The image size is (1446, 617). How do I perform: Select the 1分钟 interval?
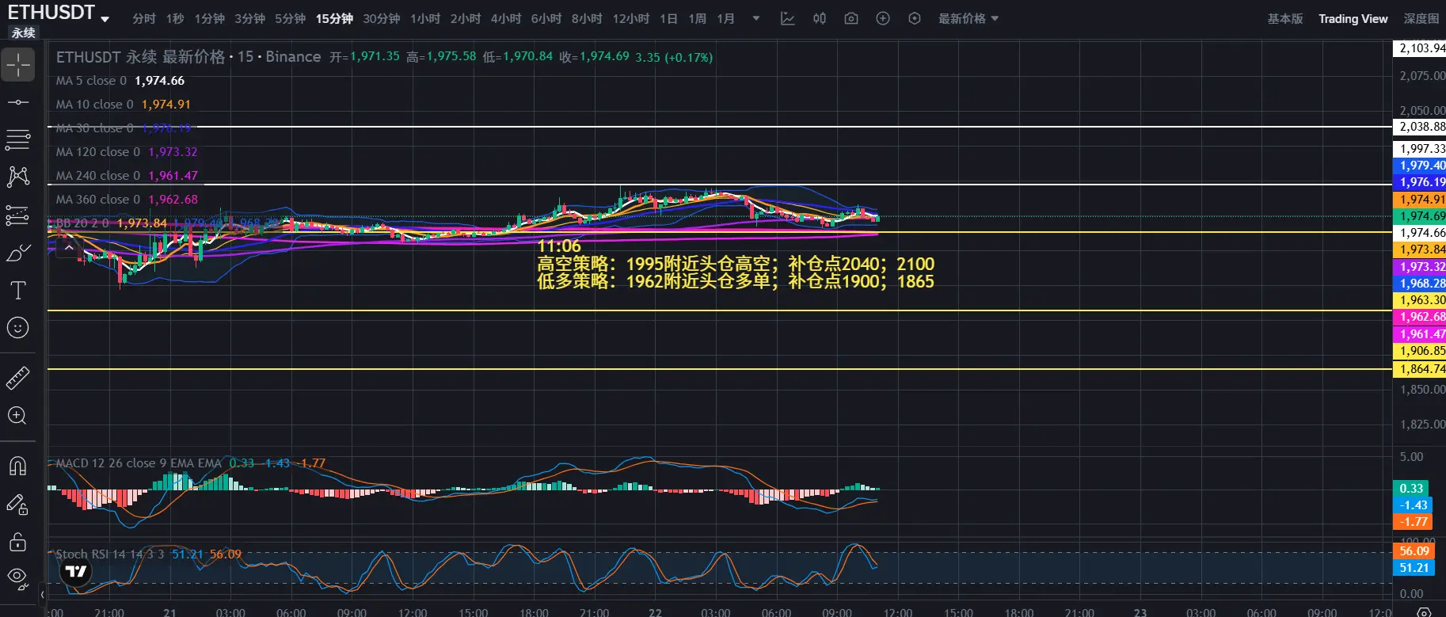[210, 18]
